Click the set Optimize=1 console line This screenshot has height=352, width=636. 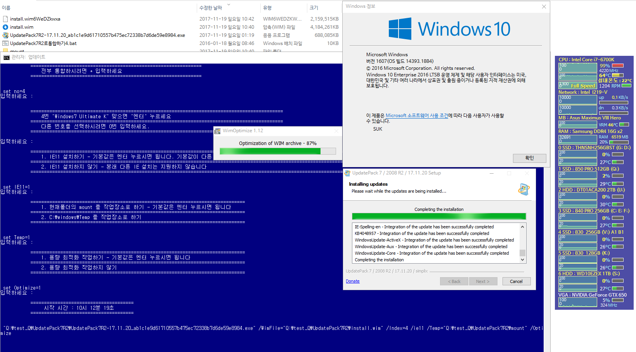click(x=22, y=288)
